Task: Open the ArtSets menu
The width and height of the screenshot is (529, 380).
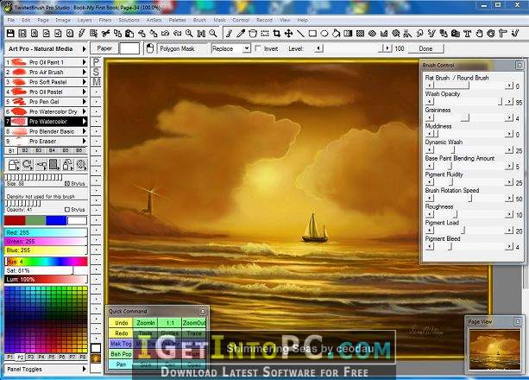Action: (154, 20)
